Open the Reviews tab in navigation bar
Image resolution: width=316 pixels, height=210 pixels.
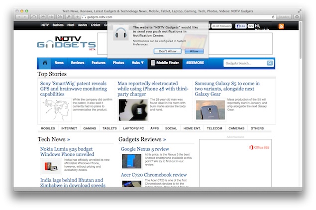(78, 63)
